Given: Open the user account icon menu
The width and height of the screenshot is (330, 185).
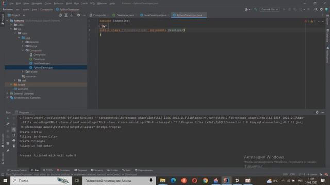Looking at the screenshot, I should (x=247, y=9).
